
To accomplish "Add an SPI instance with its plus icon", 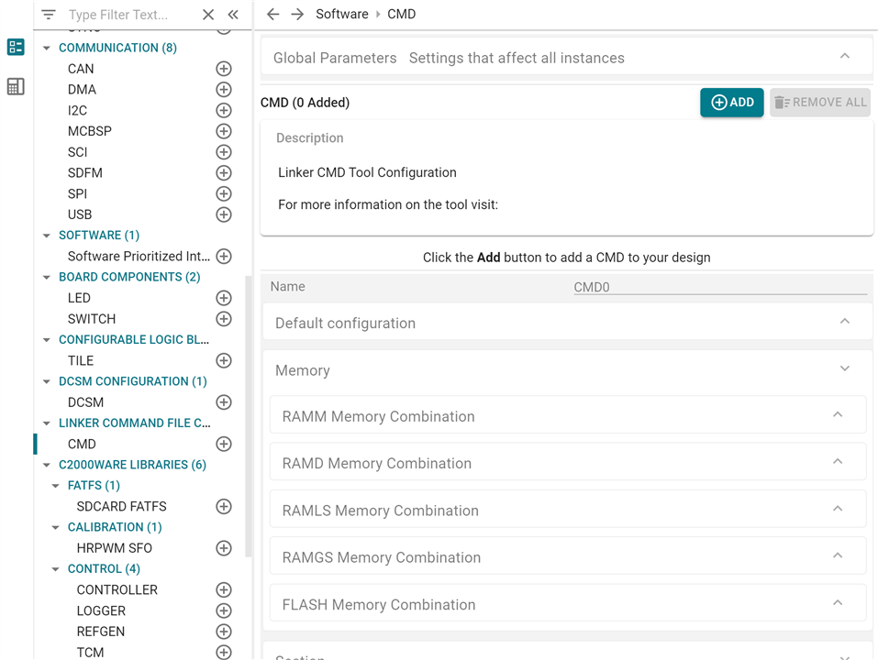I will tap(224, 193).
